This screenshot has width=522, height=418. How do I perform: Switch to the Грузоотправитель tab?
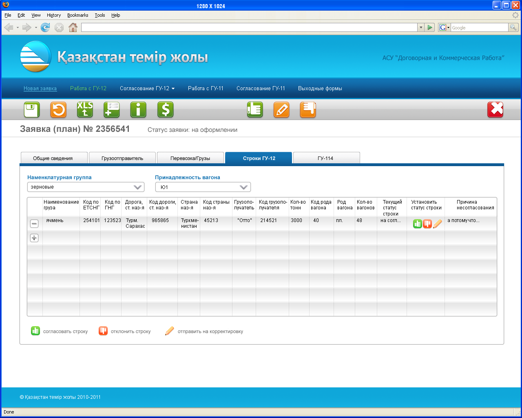pos(122,158)
